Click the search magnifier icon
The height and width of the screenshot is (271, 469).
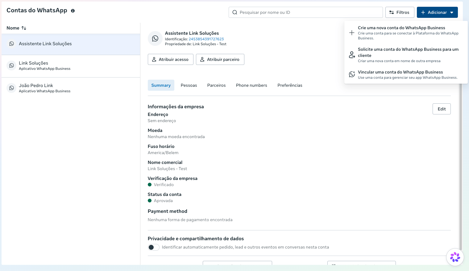pyautogui.click(x=235, y=12)
